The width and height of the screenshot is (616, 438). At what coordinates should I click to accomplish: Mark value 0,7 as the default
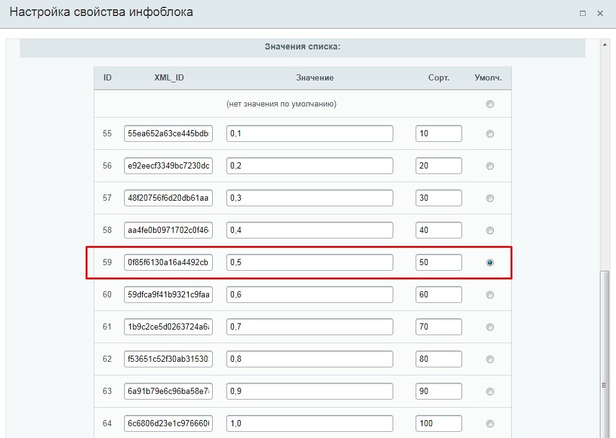click(x=490, y=327)
